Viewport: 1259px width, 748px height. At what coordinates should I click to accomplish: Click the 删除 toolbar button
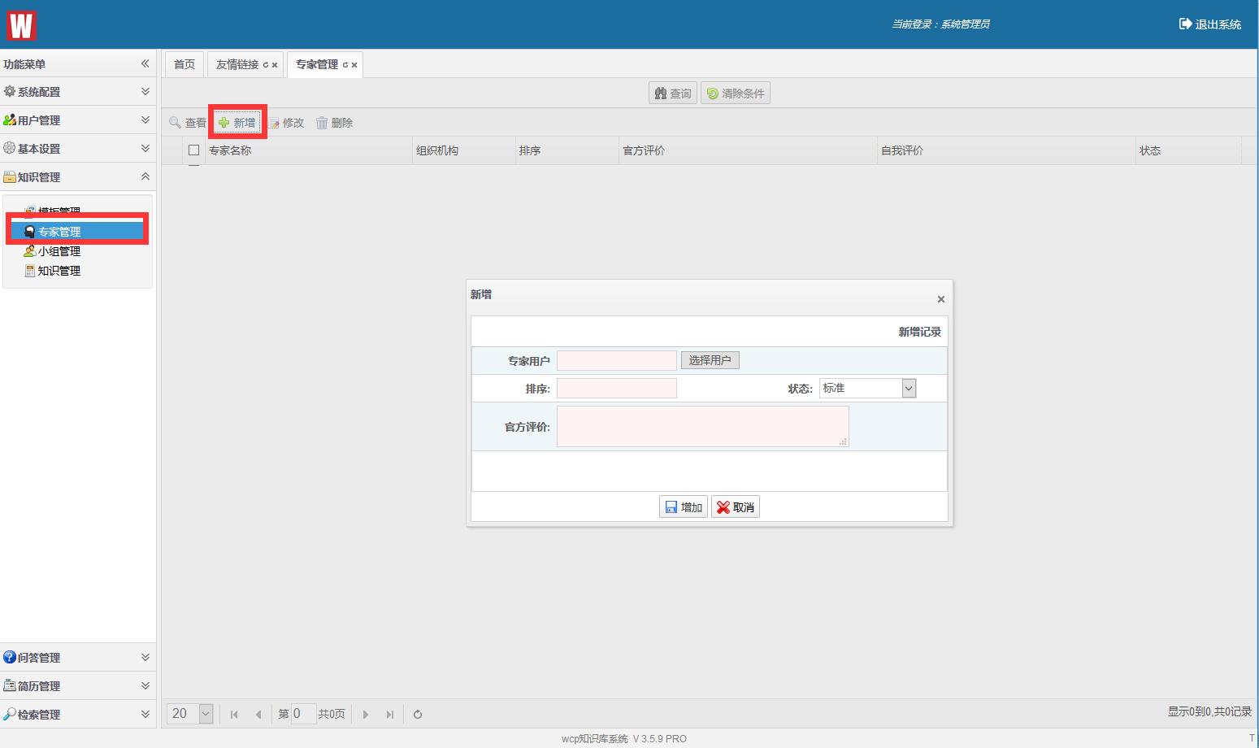334,123
